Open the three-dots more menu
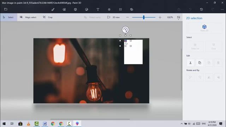The image size is (226, 127). tap(222, 10)
